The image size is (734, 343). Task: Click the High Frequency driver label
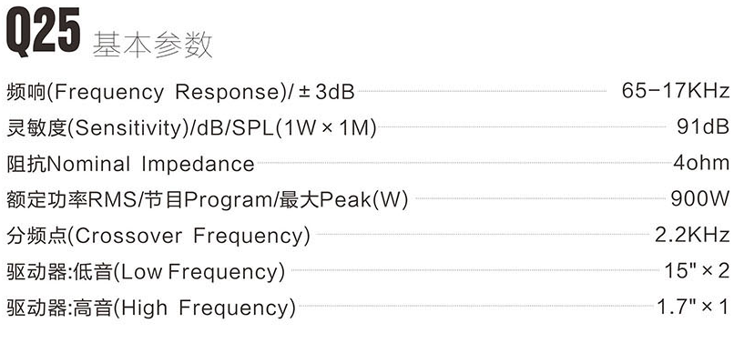pos(151,308)
